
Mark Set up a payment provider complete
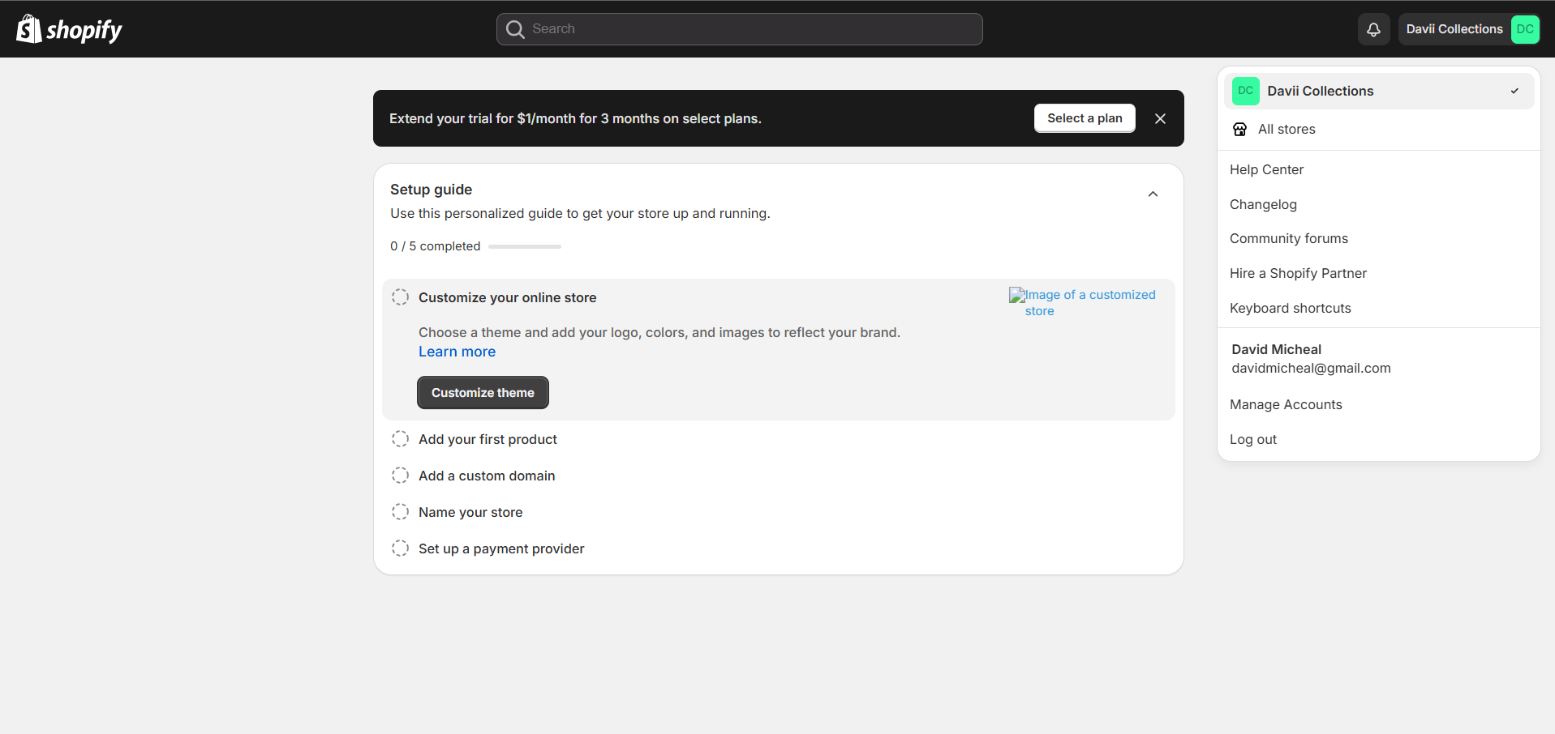coord(400,548)
